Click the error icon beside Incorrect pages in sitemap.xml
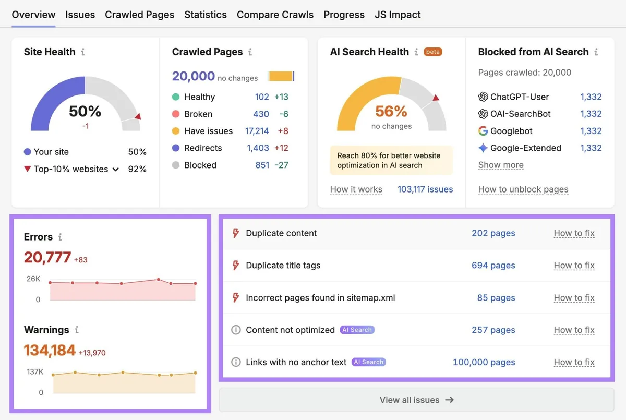Viewport: 626px width, 420px height. [236, 298]
